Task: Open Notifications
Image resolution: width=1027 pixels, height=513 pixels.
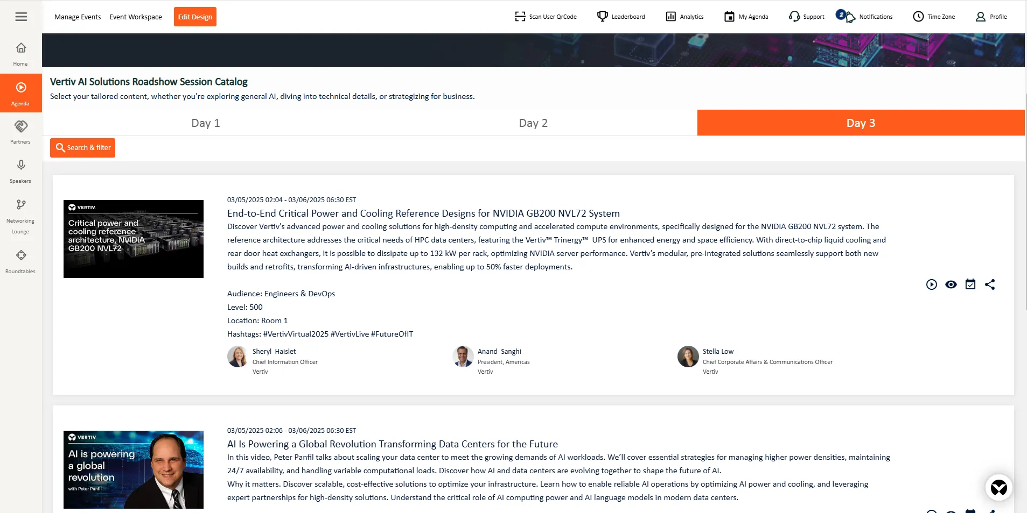Action: 864,17
